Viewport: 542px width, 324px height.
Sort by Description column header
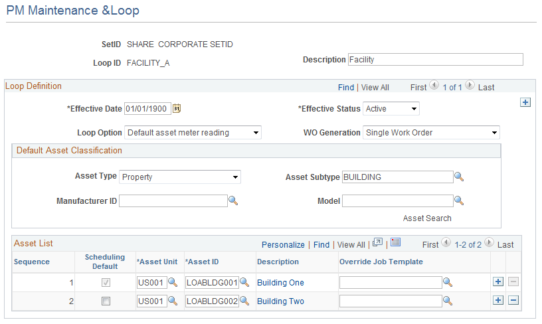[x=278, y=262]
